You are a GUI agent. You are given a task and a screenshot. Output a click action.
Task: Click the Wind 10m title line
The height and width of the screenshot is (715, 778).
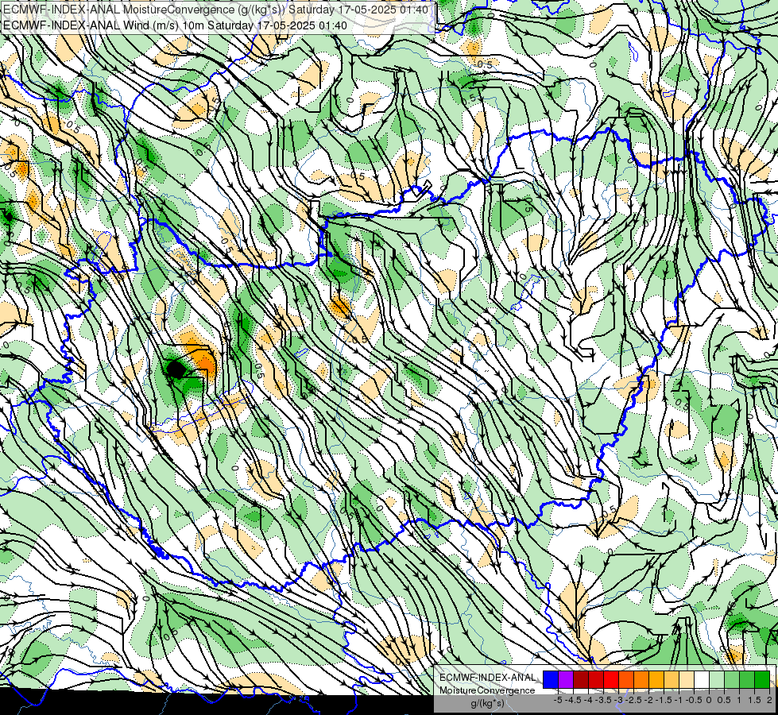click(x=175, y=25)
